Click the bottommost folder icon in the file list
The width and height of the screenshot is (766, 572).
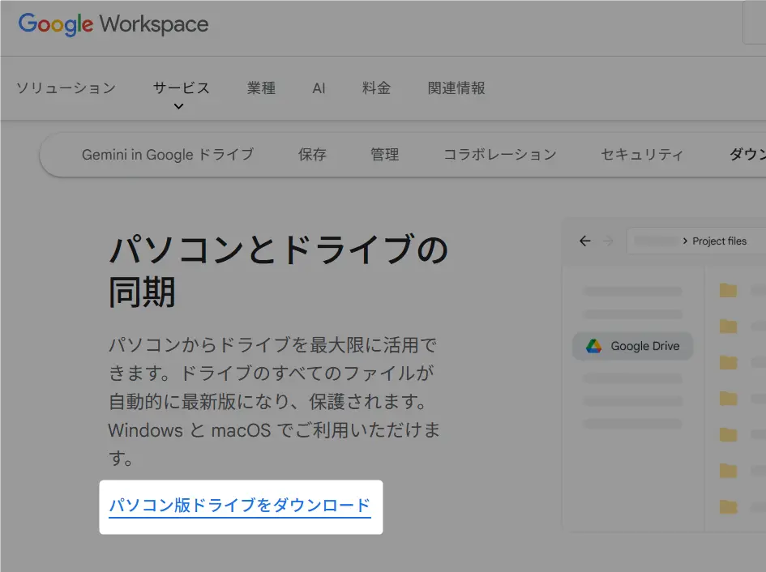coord(728,507)
